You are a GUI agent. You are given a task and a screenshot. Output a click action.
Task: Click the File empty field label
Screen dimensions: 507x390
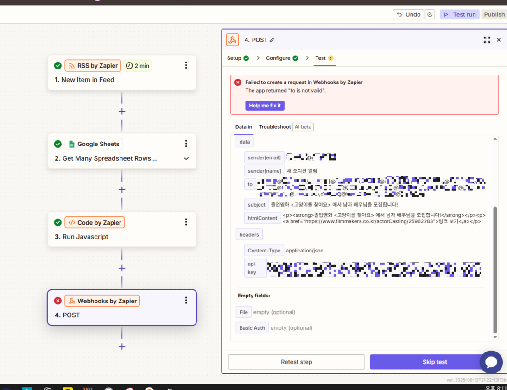point(243,312)
